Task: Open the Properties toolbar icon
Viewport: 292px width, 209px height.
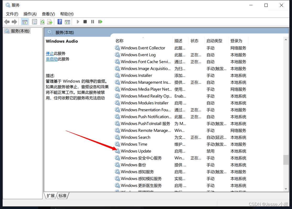Action: click(35, 22)
